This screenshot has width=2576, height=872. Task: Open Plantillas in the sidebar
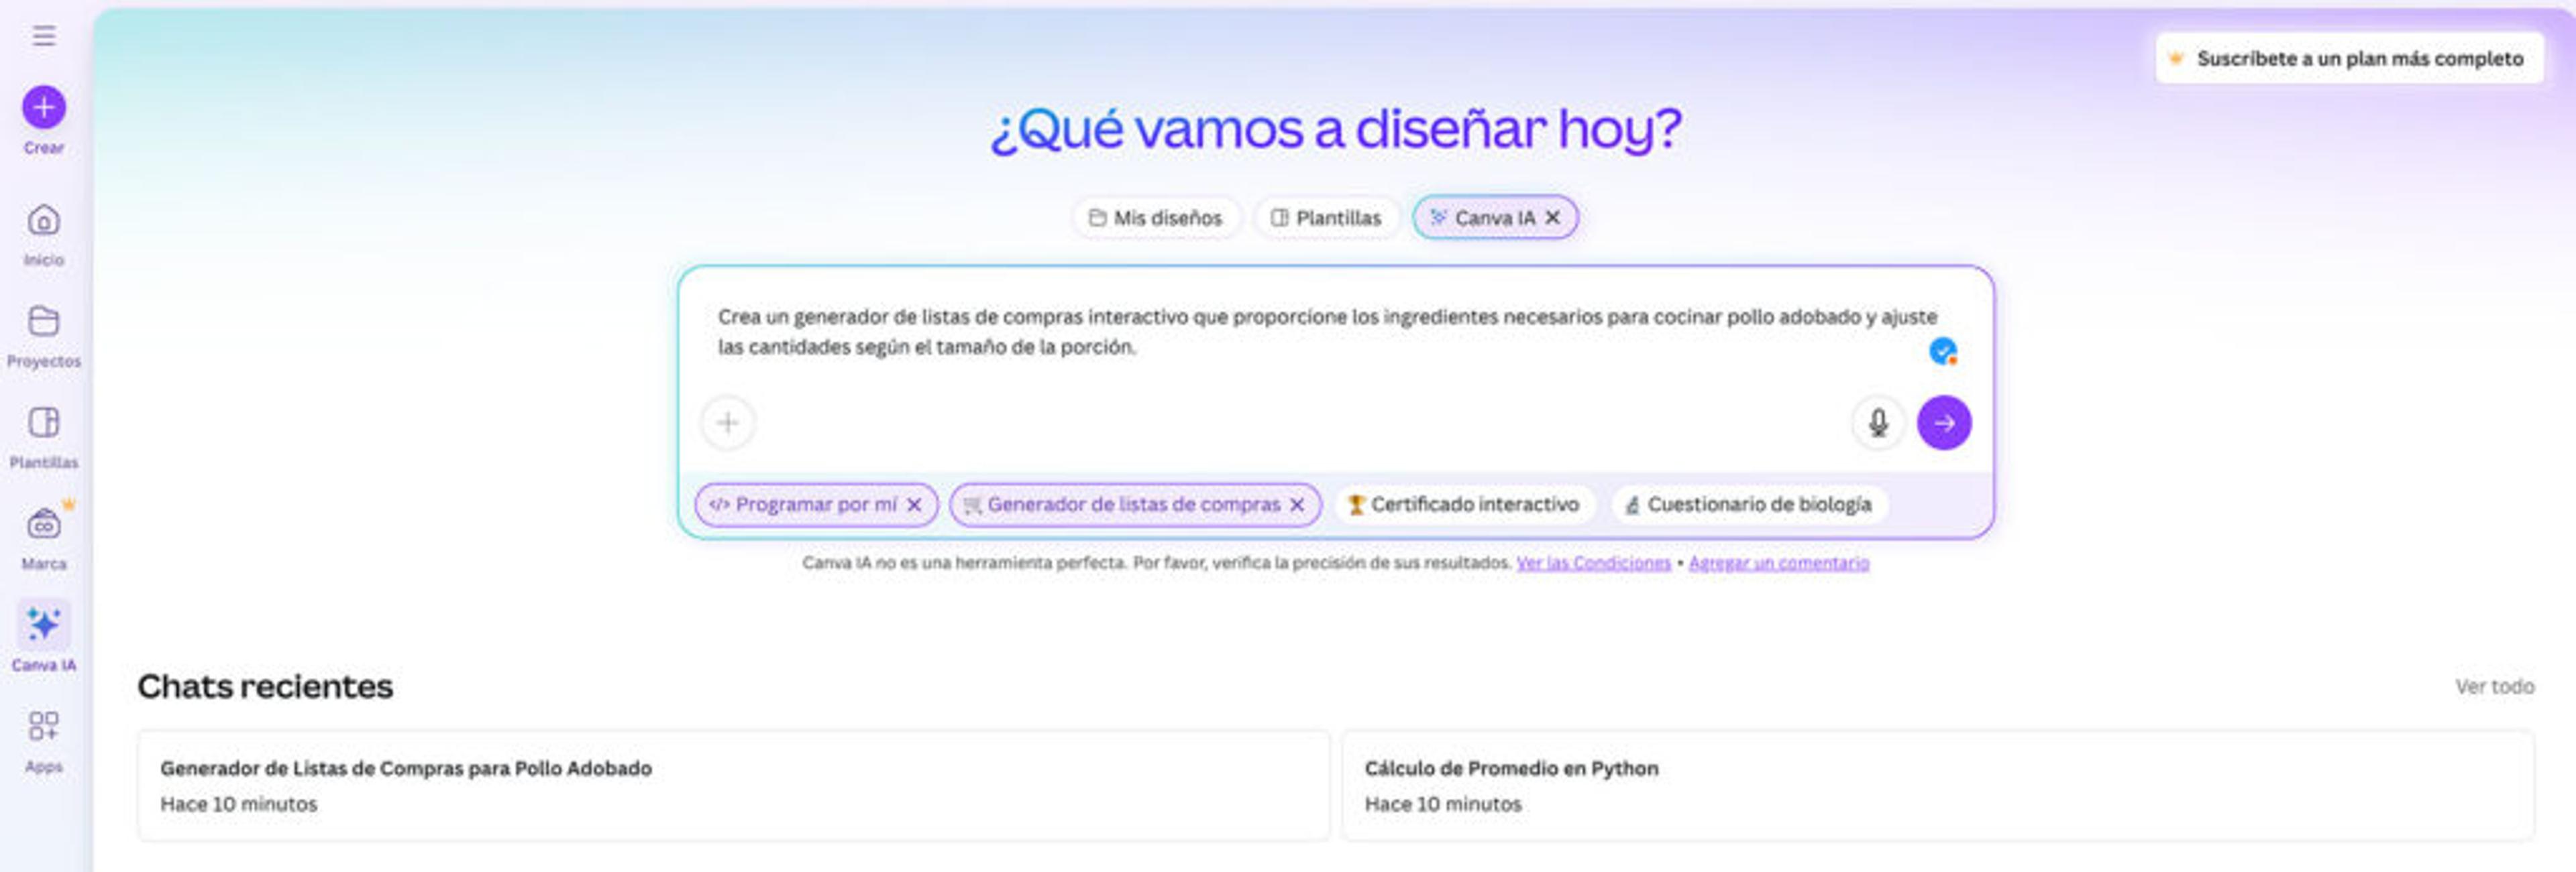(43, 438)
